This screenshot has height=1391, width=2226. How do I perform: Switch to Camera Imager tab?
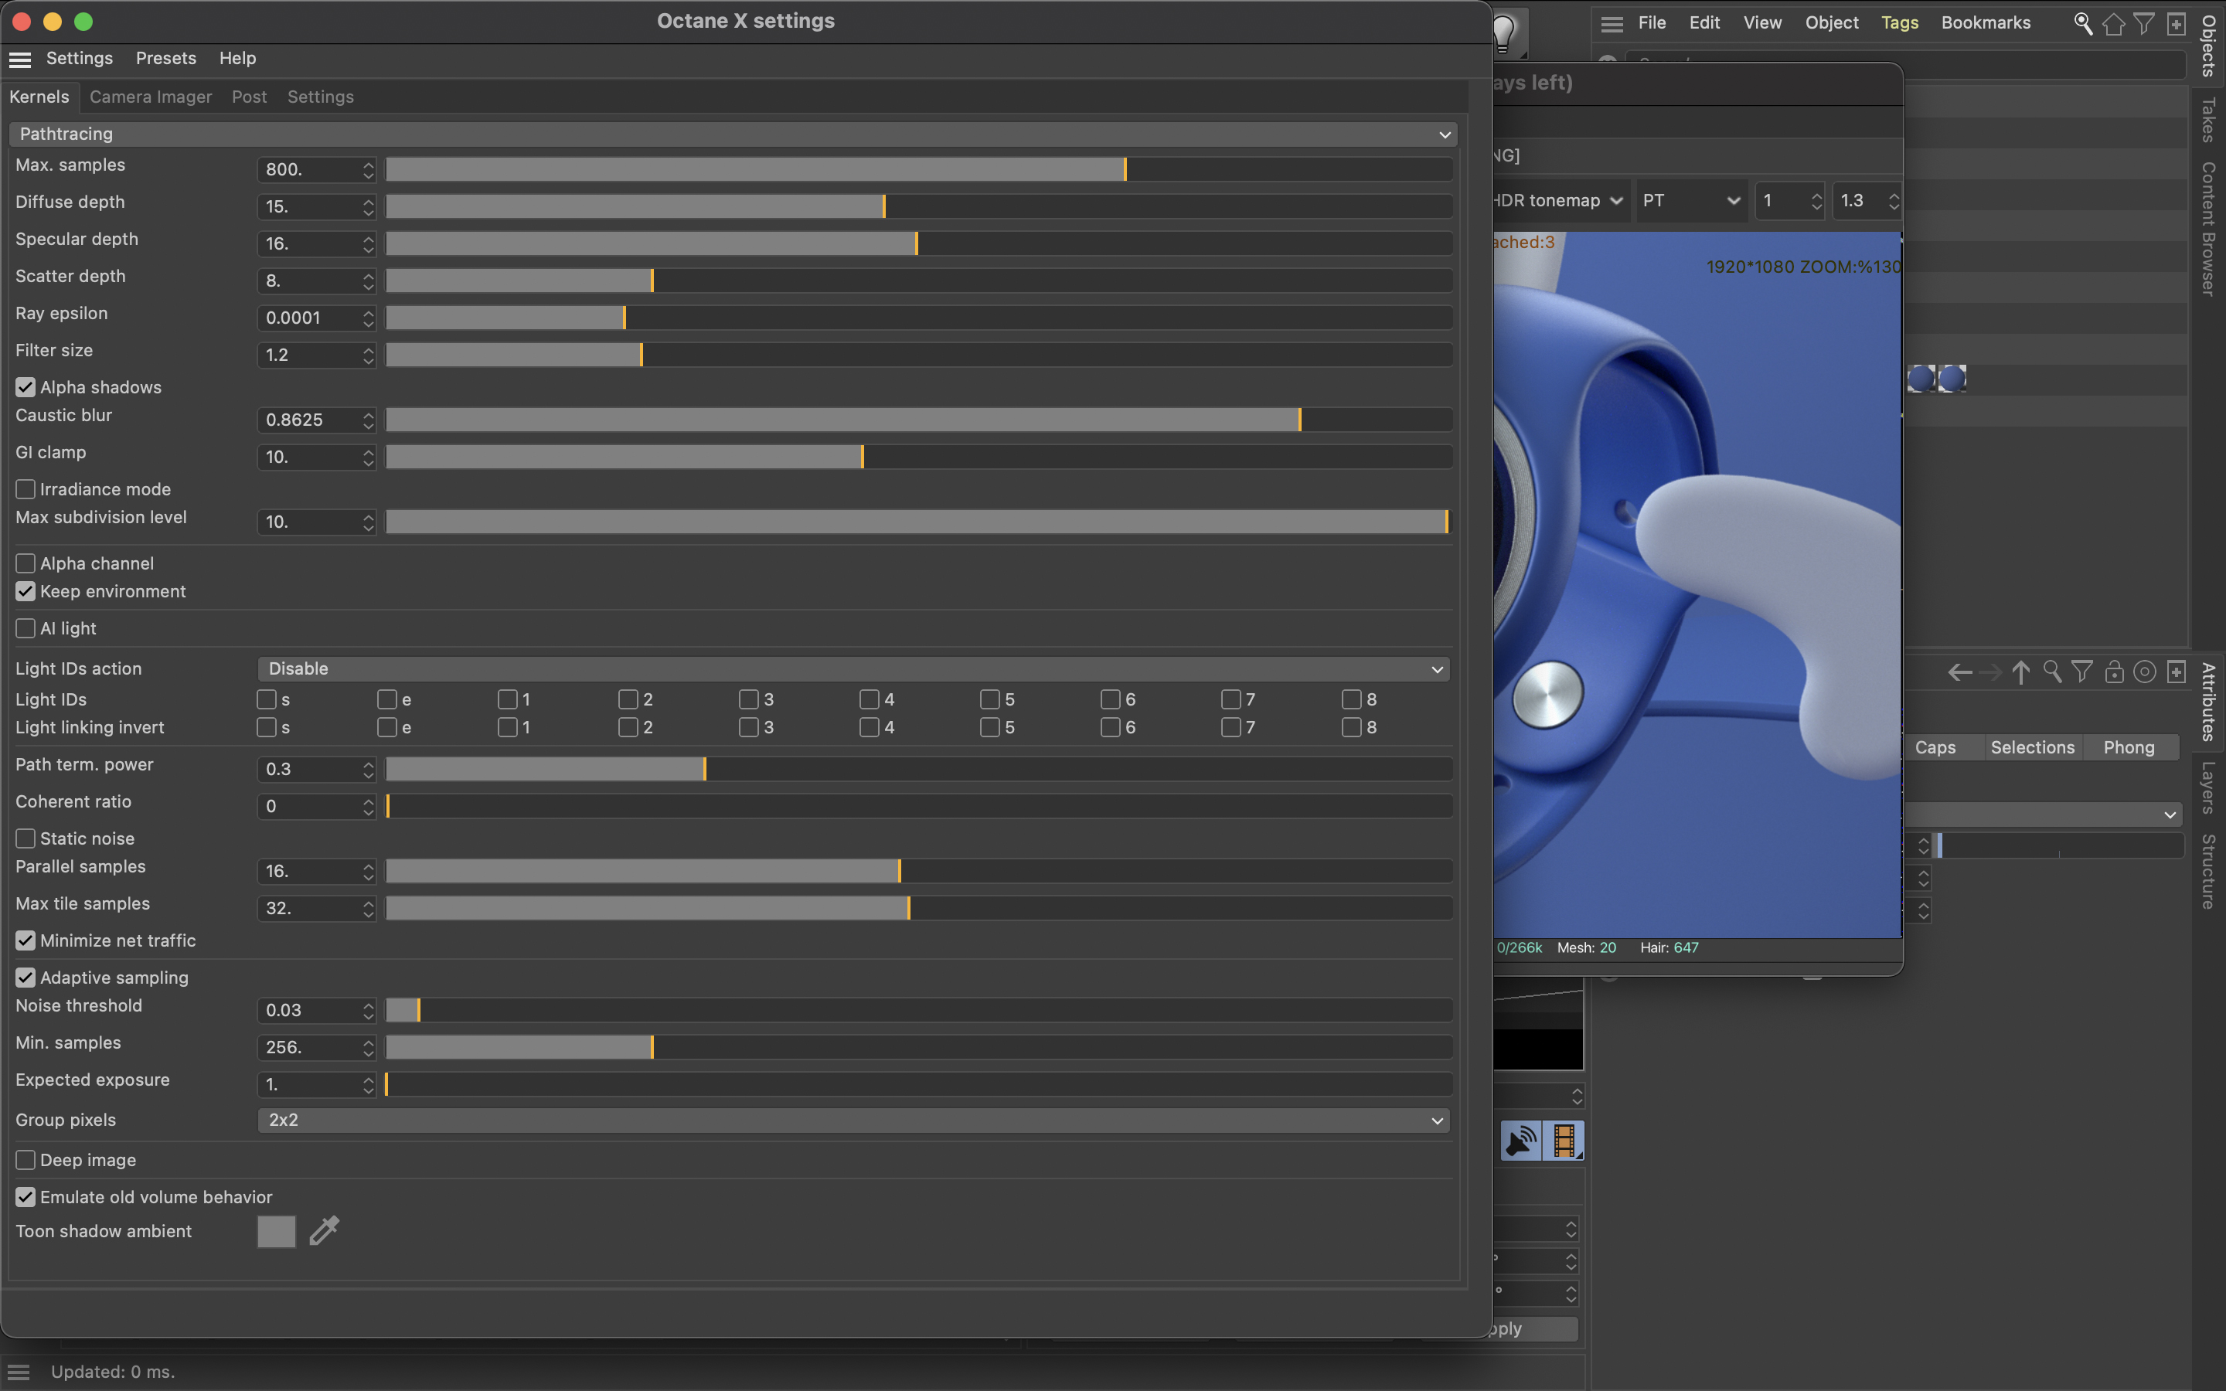click(151, 97)
